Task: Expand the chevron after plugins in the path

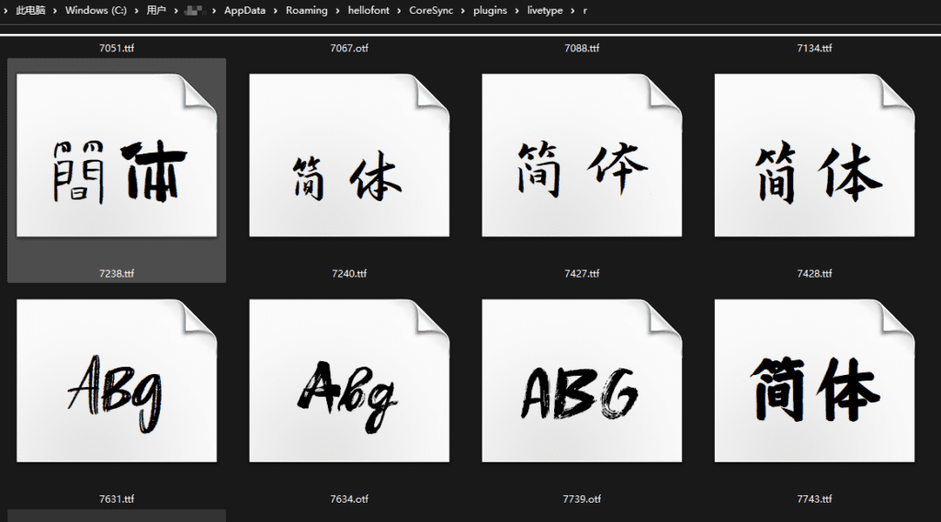Action: pyautogui.click(x=516, y=11)
